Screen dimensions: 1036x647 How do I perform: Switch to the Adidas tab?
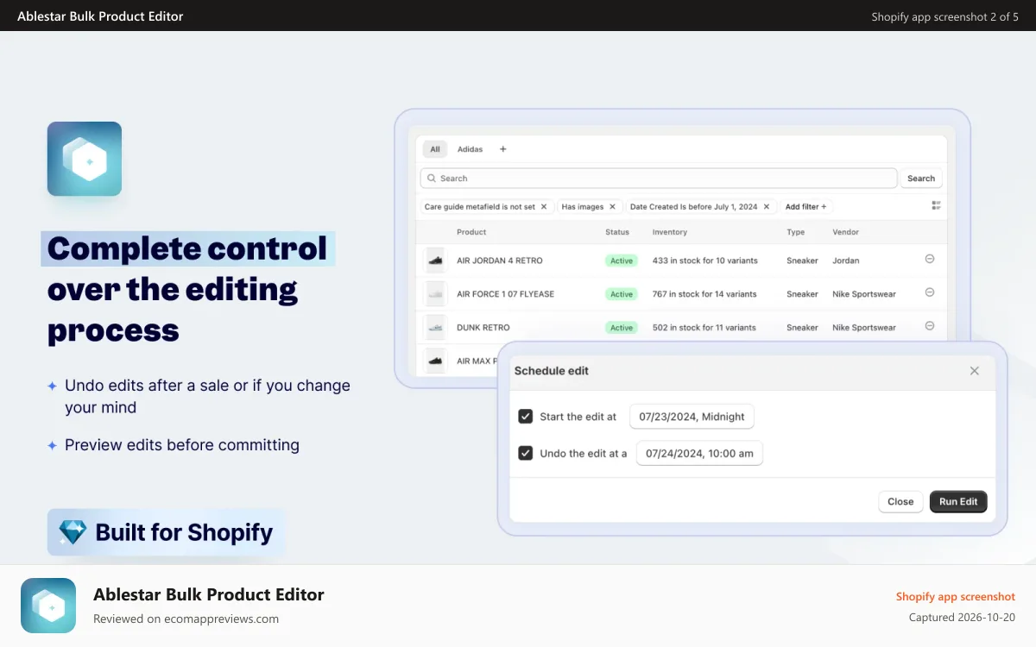coord(471,149)
